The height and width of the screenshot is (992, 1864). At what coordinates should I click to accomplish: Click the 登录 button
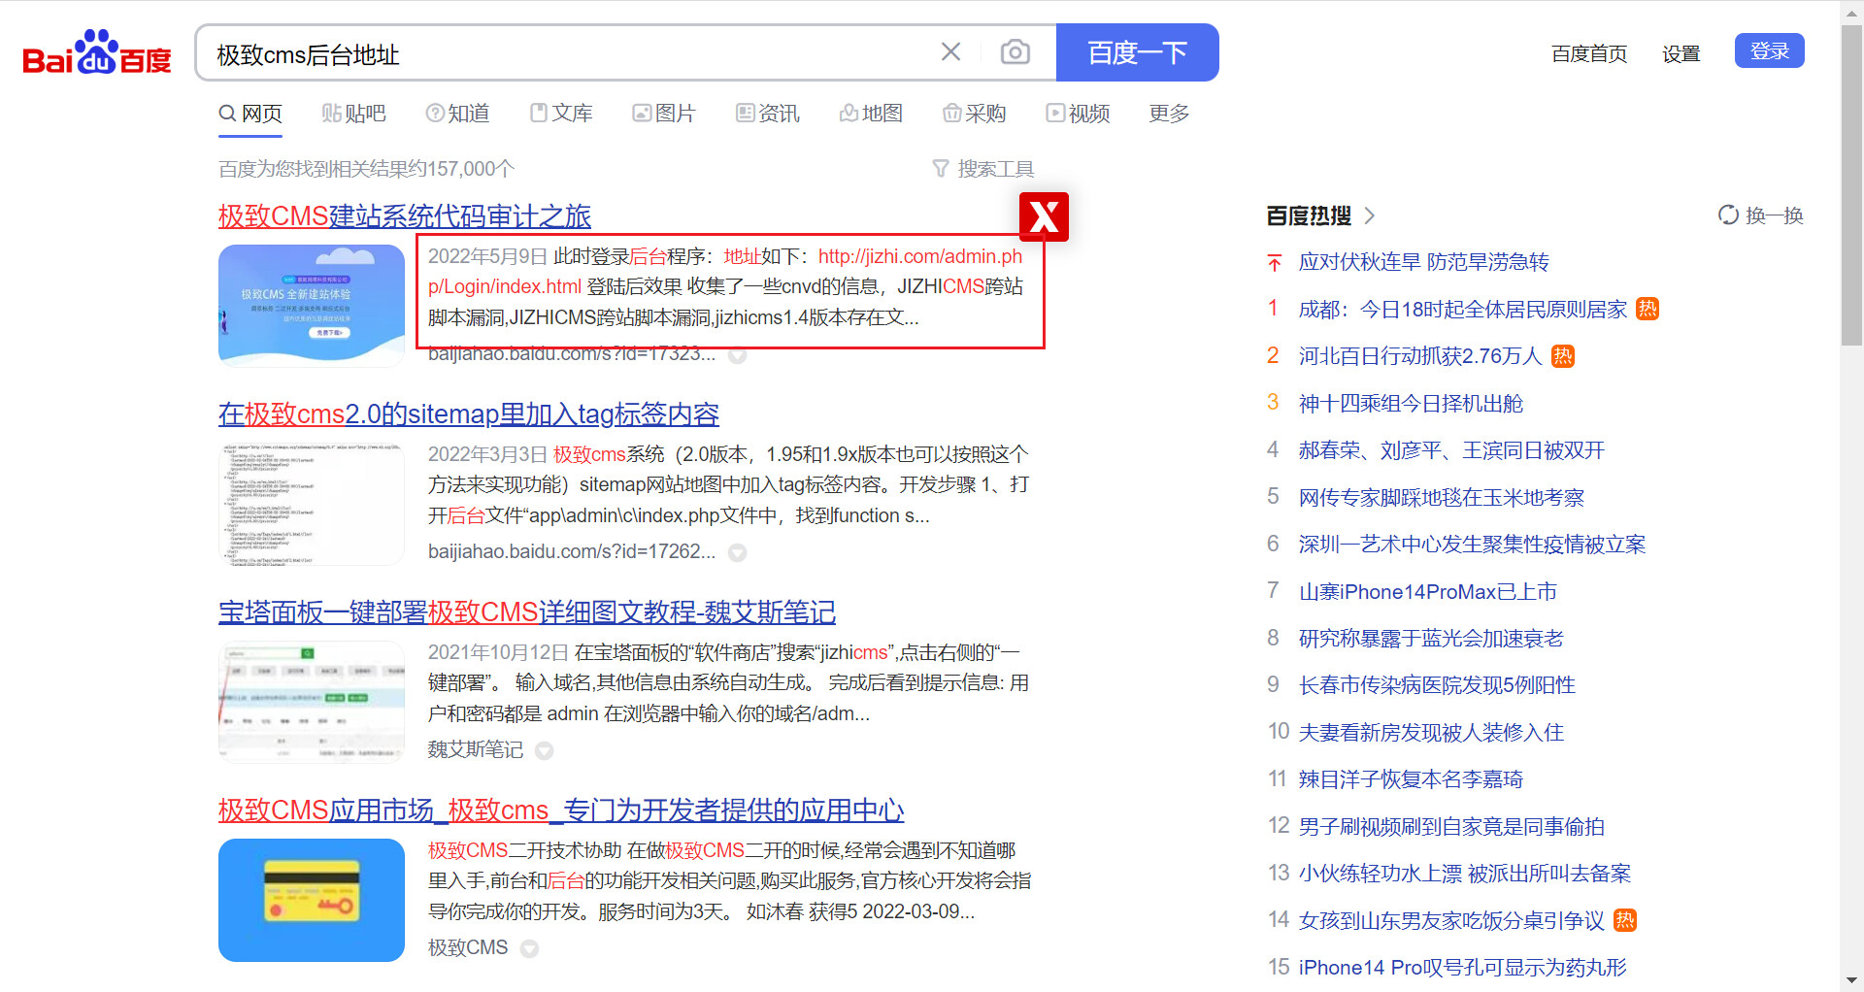(x=1769, y=50)
